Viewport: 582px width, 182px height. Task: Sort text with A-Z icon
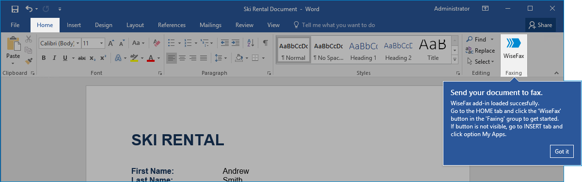251,43
